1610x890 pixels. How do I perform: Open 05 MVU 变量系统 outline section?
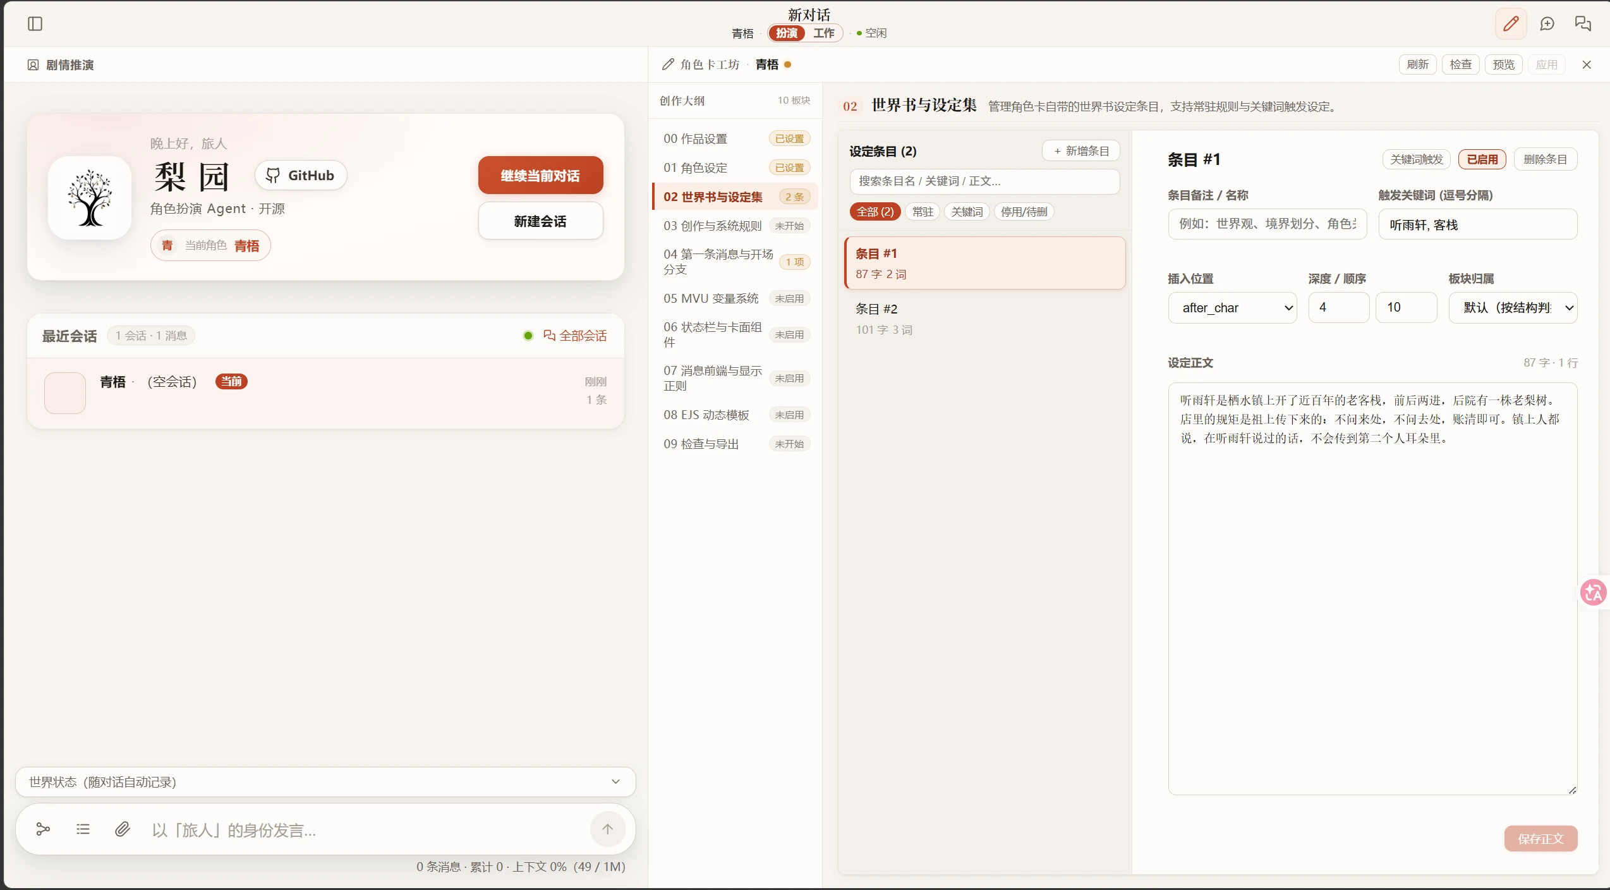736,298
